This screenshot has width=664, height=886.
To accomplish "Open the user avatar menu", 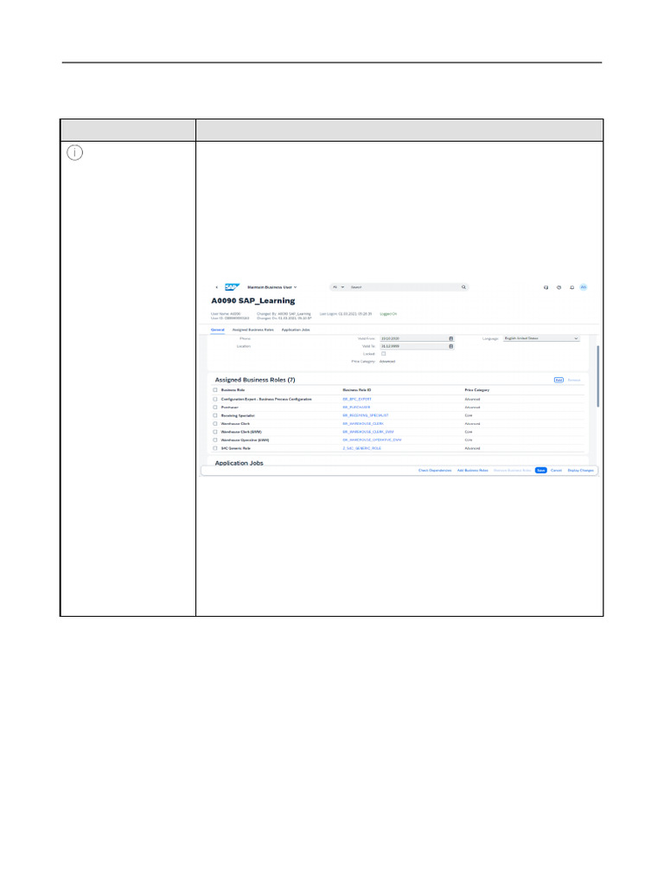I will tap(584, 287).
